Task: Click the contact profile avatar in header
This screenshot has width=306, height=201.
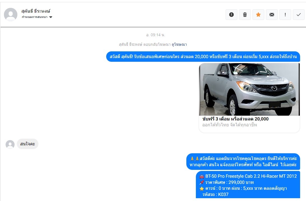Action: tap(11, 15)
